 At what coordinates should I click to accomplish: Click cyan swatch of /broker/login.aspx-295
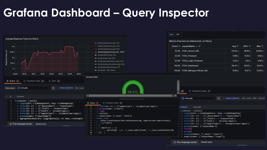[96, 58]
